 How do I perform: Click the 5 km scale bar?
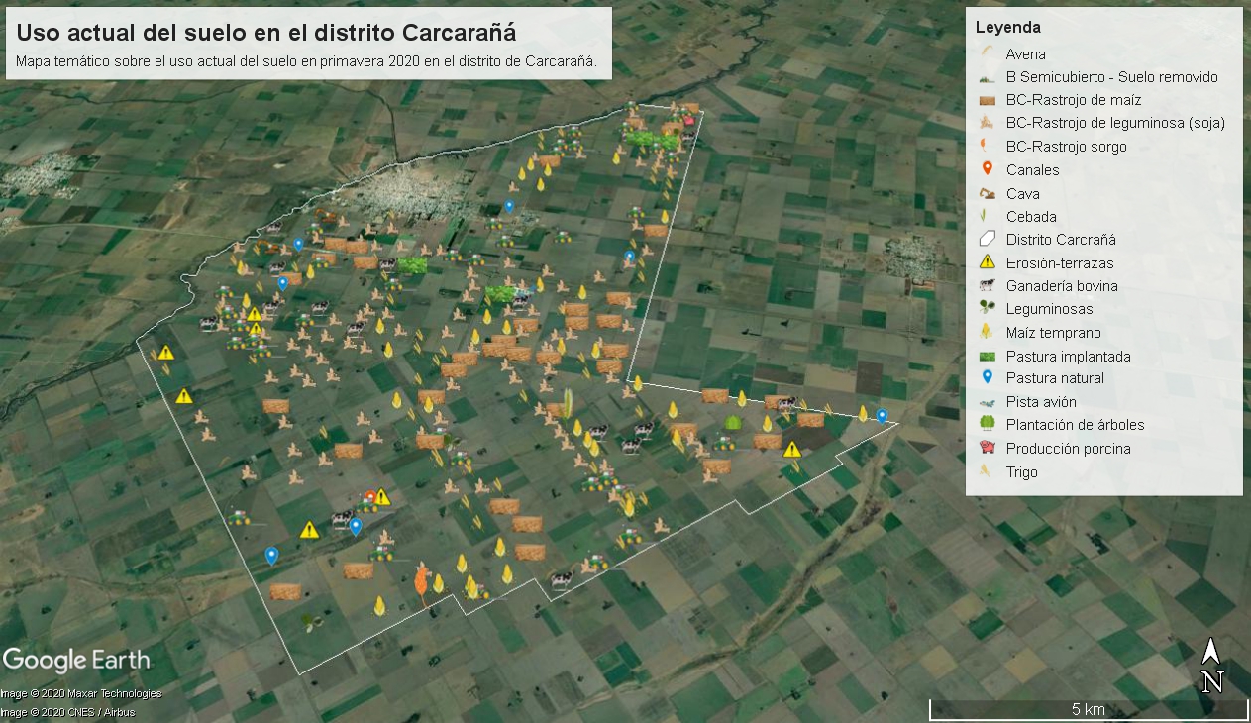tap(1088, 709)
